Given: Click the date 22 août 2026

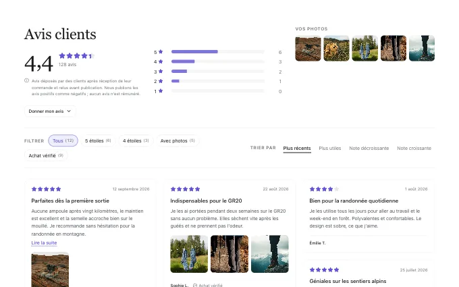Looking at the screenshot, I should click(275, 189).
